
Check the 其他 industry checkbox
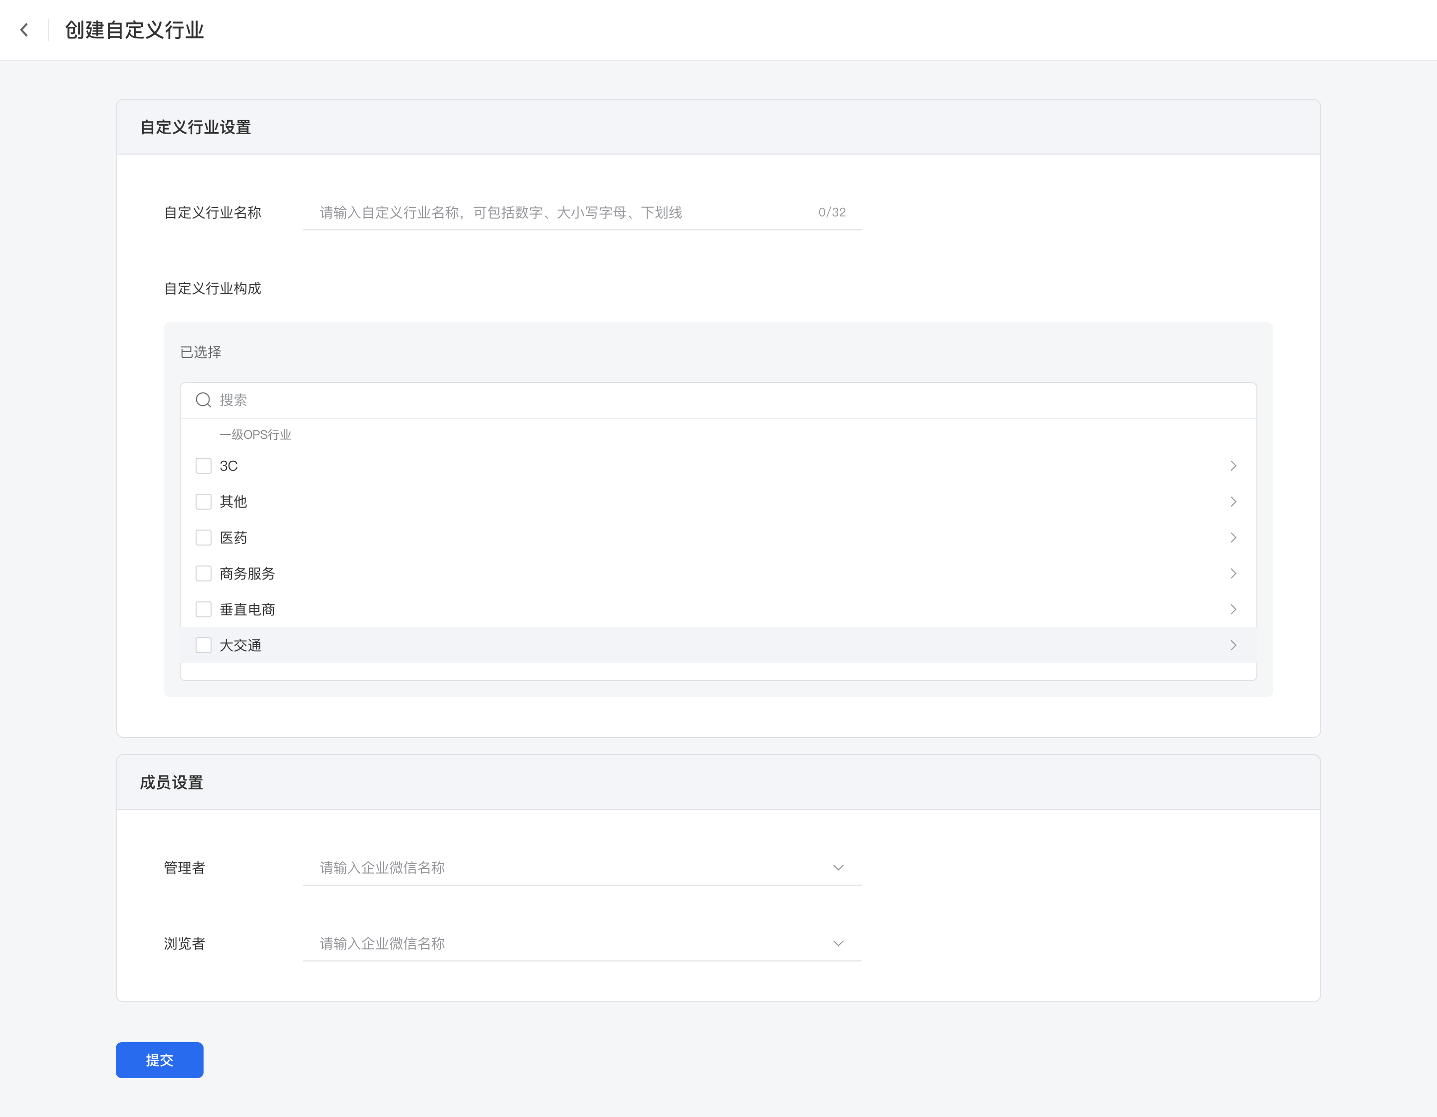coord(203,502)
